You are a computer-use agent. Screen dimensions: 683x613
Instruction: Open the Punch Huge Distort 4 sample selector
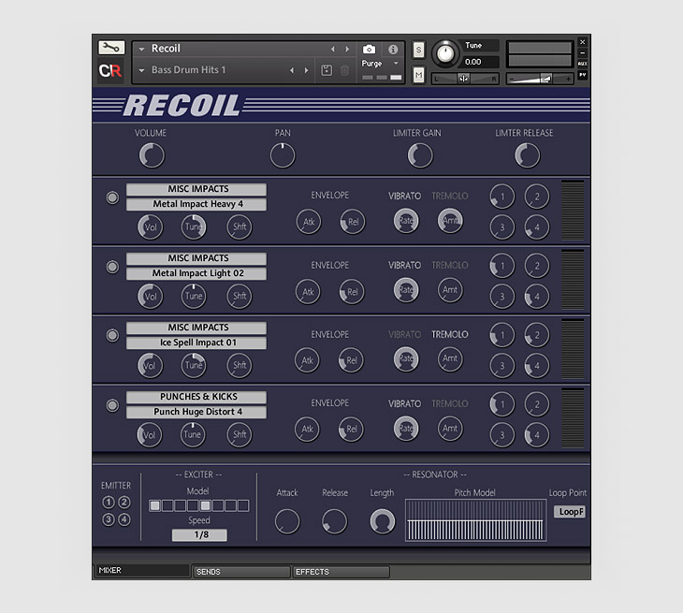pos(196,412)
